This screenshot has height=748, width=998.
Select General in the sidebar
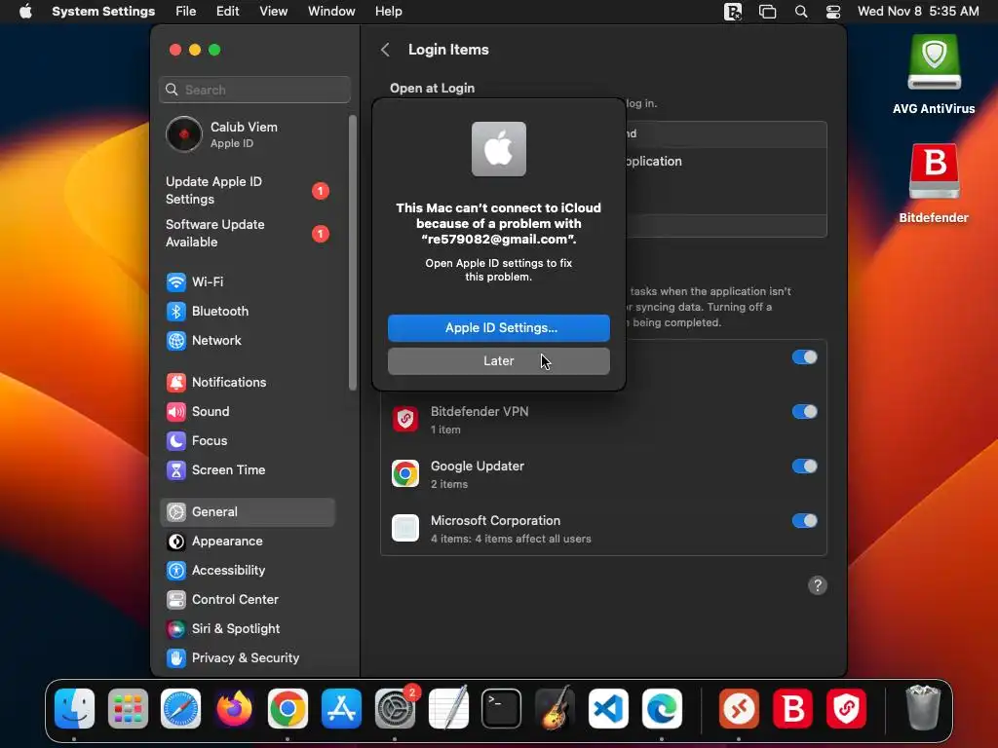click(x=247, y=512)
